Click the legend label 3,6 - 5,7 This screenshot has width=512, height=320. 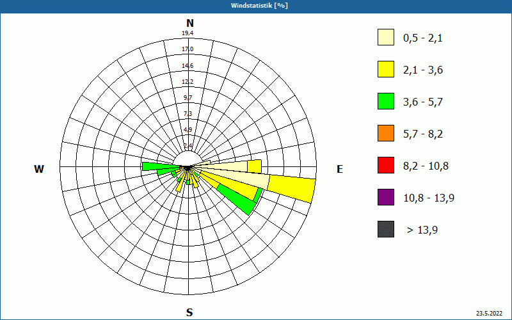pyautogui.click(x=423, y=102)
